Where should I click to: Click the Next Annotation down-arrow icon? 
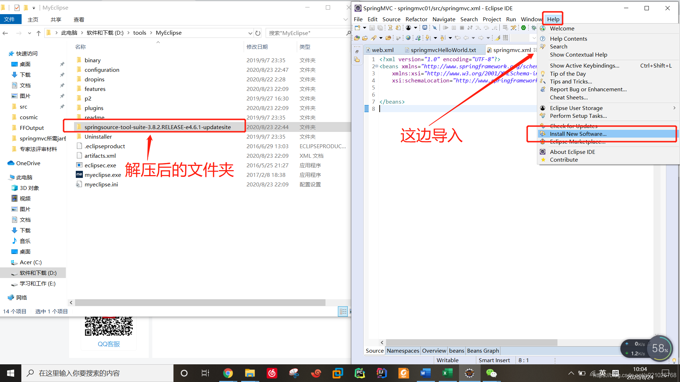pyautogui.click(x=428, y=38)
